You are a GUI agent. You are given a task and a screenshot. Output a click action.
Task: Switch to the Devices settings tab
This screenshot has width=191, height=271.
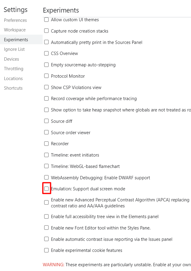coord(11,59)
